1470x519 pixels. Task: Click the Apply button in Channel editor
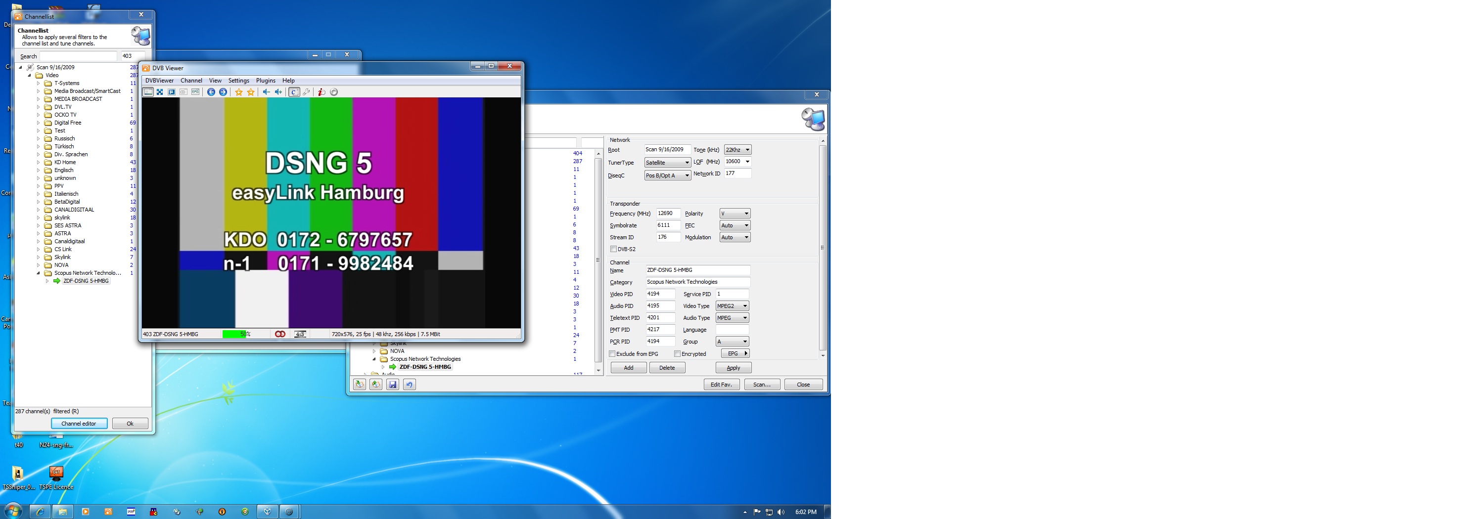click(734, 368)
